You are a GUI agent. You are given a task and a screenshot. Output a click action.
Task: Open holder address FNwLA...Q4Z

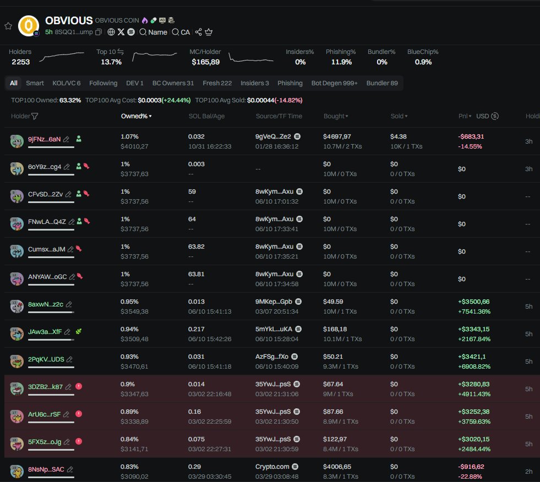[x=47, y=222]
